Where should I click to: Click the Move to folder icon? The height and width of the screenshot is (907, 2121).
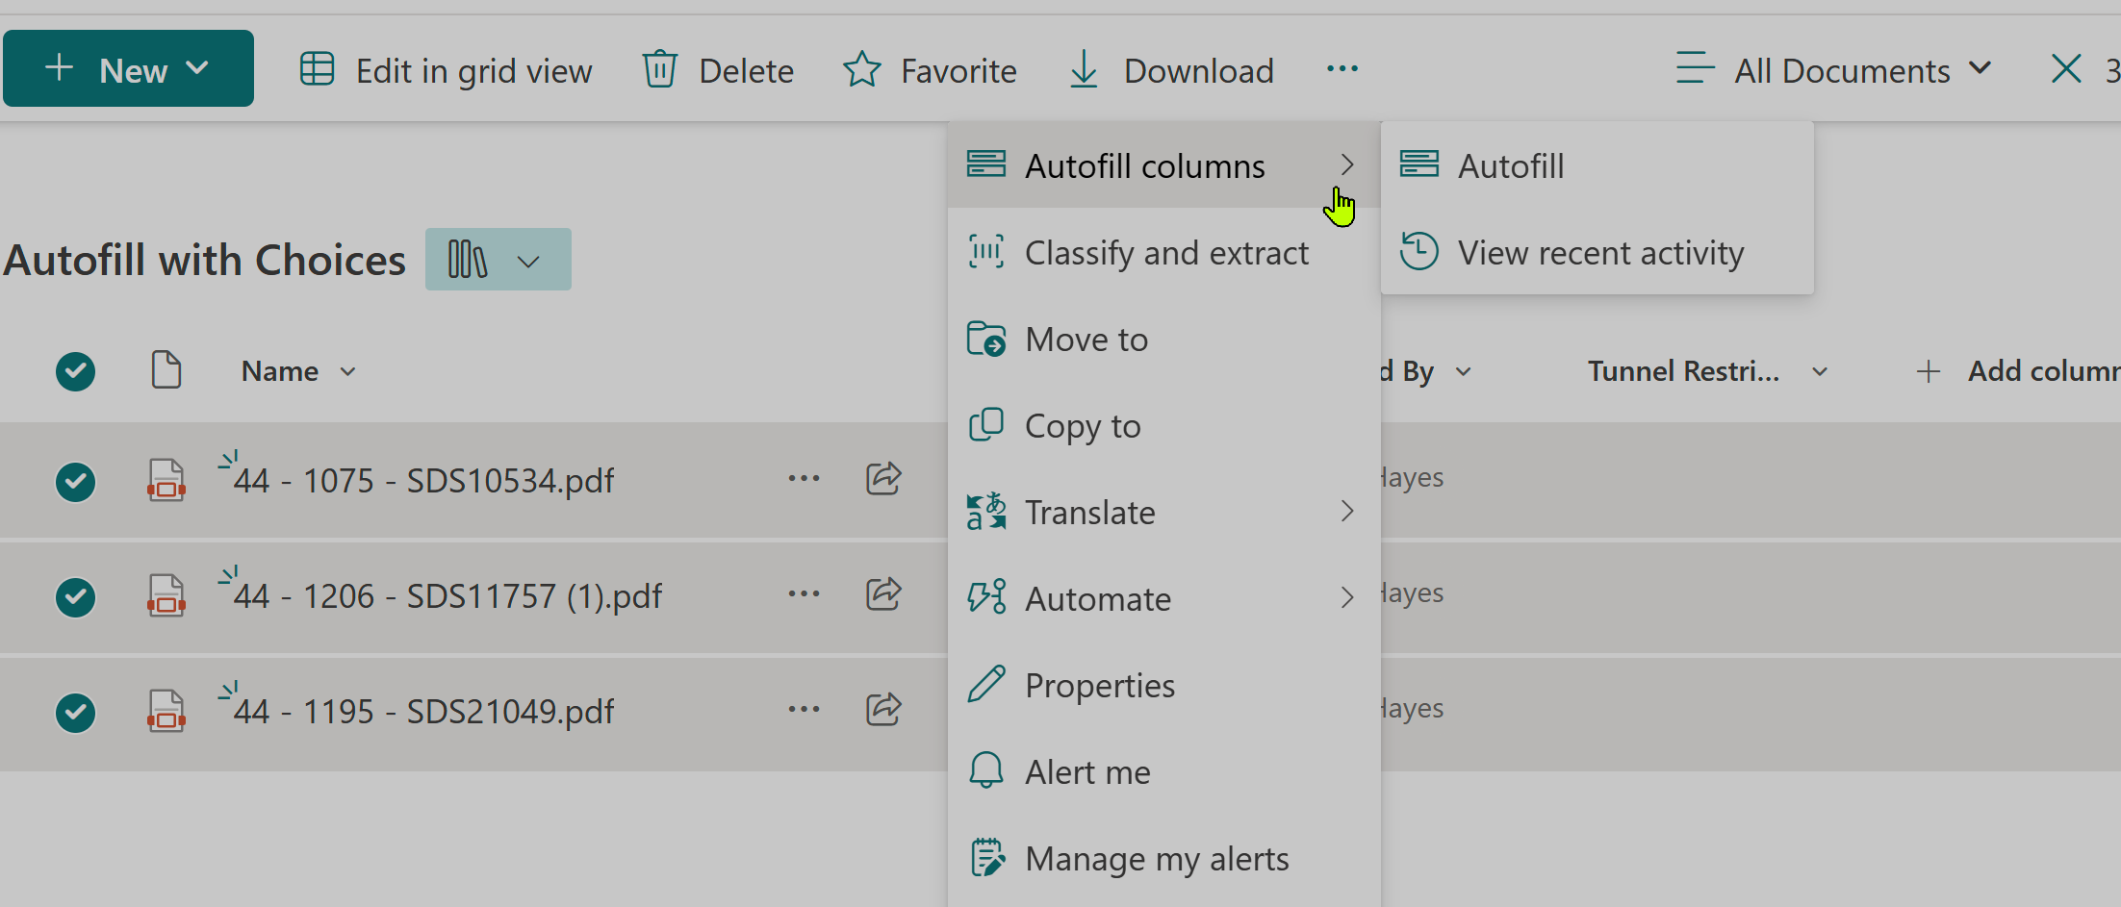coord(986,339)
